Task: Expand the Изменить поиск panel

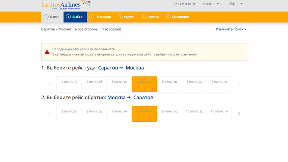Action: pyautogui.click(x=231, y=29)
